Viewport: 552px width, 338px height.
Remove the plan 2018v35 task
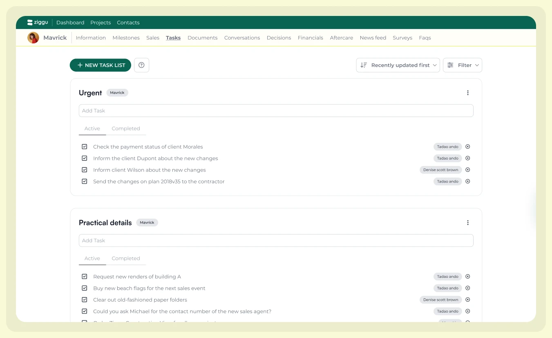[x=468, y=181]
